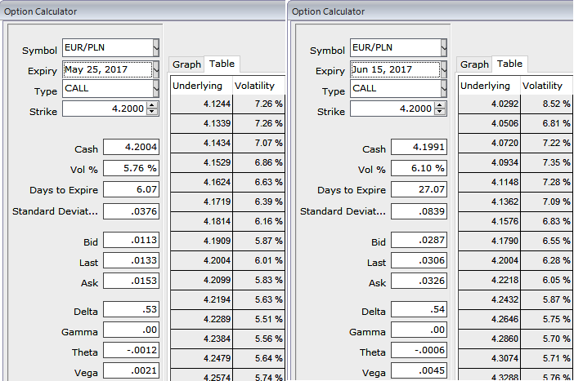Image resolution: width=574 pixels, height=381 pixels.
Task: Click the Theta field showing -.0006
Action: (x=419, y=350)
